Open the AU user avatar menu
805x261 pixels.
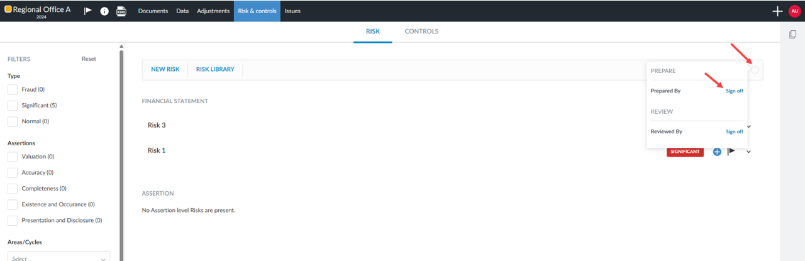click(794, 11)
